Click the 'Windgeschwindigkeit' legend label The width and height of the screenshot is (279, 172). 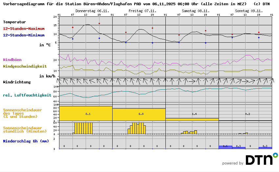click(x=25, y=66)
